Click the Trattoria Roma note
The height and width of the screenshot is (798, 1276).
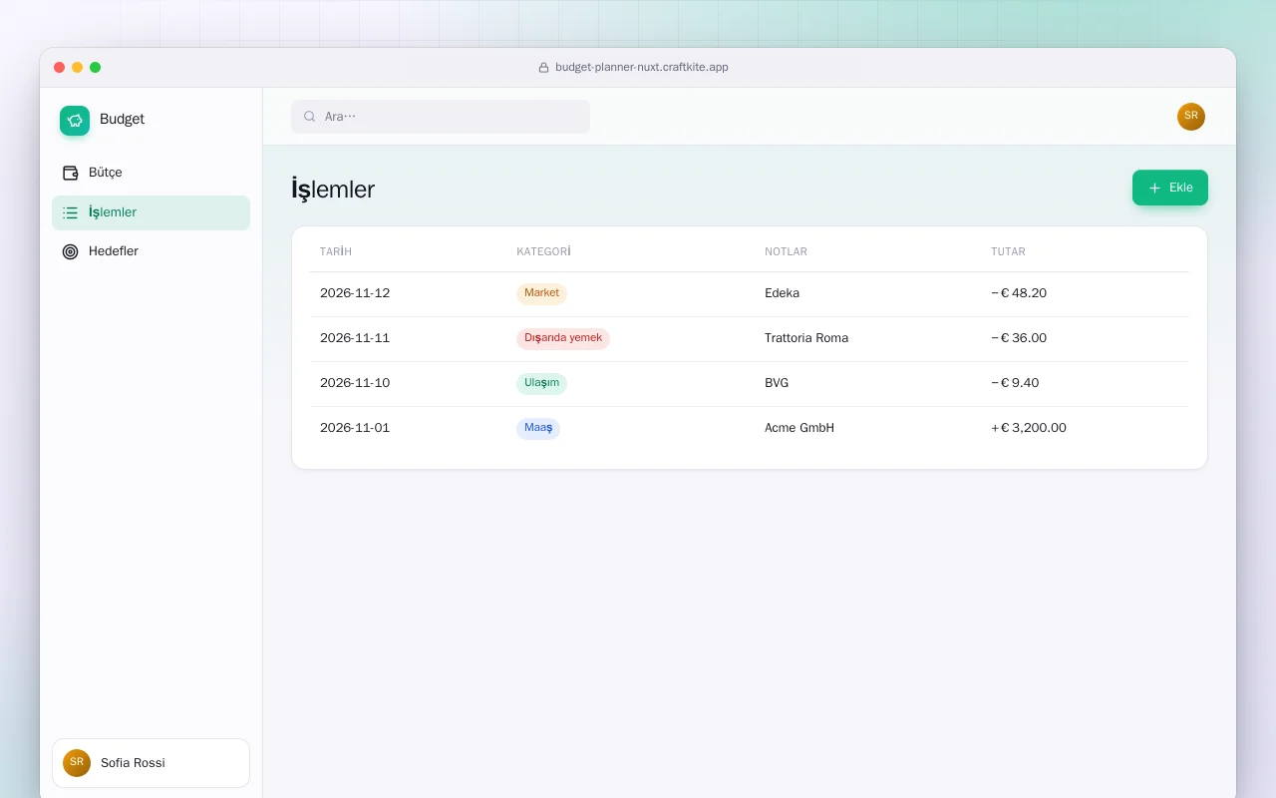(806, 338)
